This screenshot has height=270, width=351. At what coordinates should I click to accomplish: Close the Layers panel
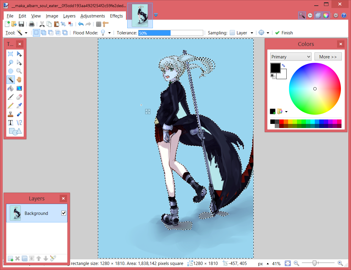pyautogui.click(x=63, y=198)
